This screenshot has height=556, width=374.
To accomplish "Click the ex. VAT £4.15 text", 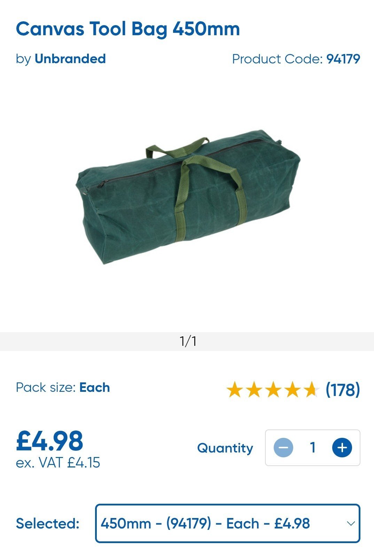I will [58, 463].
